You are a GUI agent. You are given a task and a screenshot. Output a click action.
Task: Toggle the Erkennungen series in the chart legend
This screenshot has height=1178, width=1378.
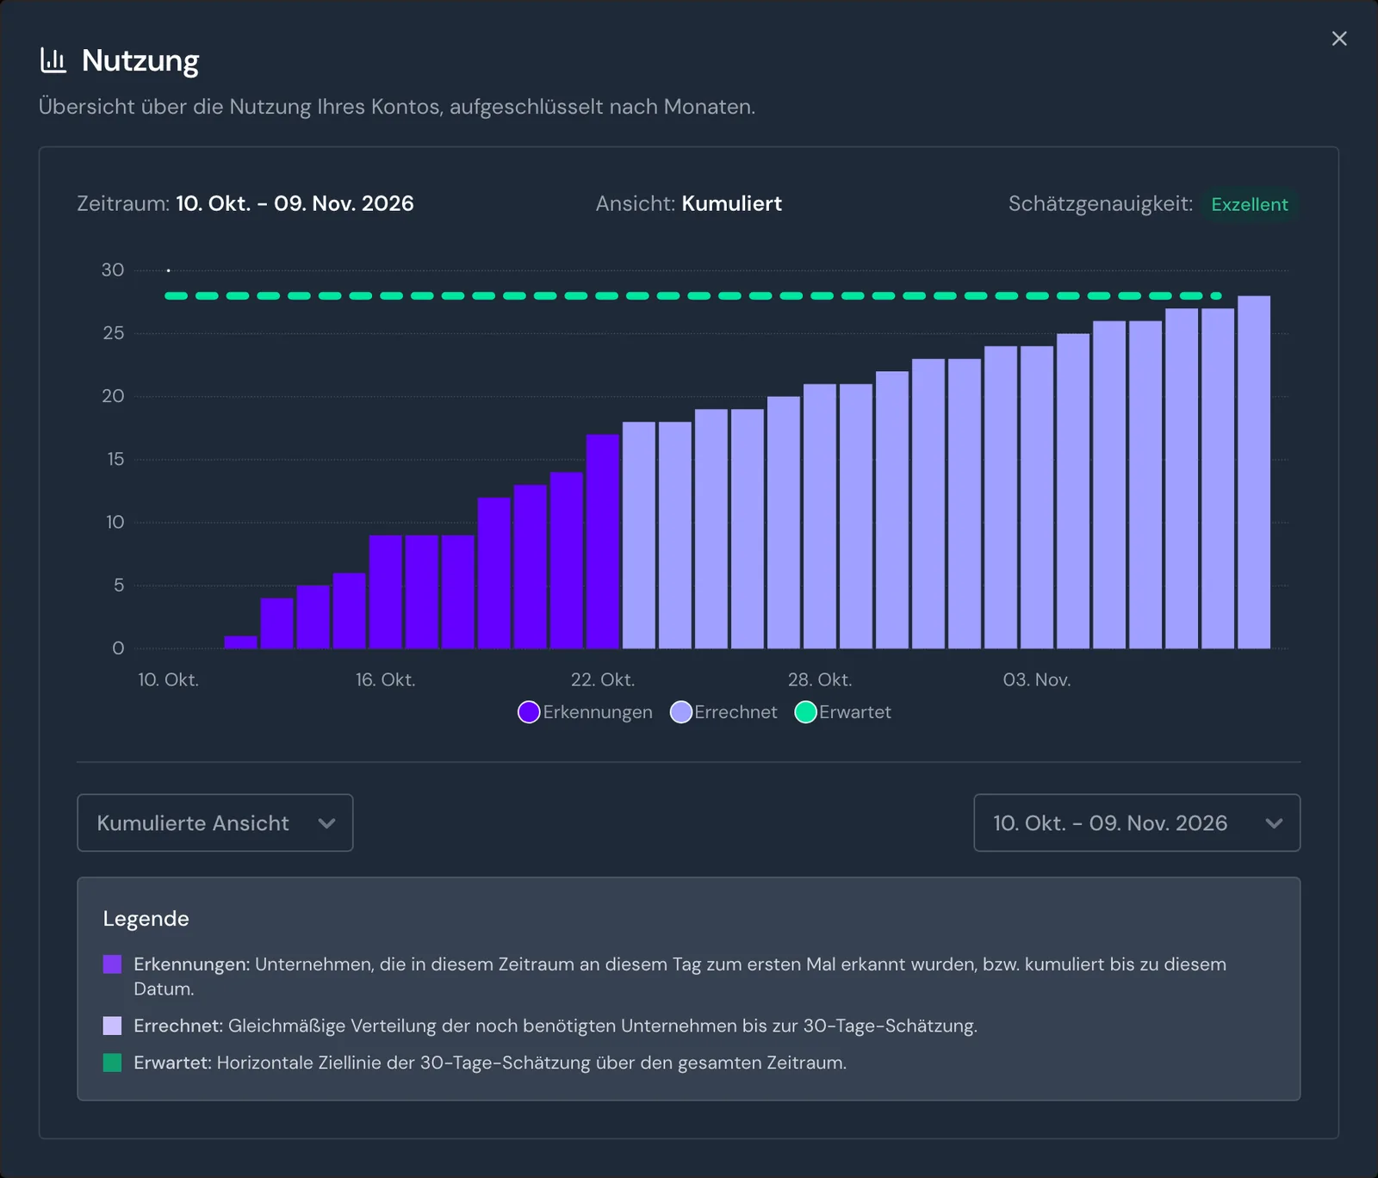[x=586, y=712]
